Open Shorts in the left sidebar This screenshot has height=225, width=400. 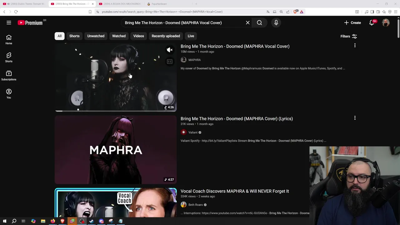[9, 57]
